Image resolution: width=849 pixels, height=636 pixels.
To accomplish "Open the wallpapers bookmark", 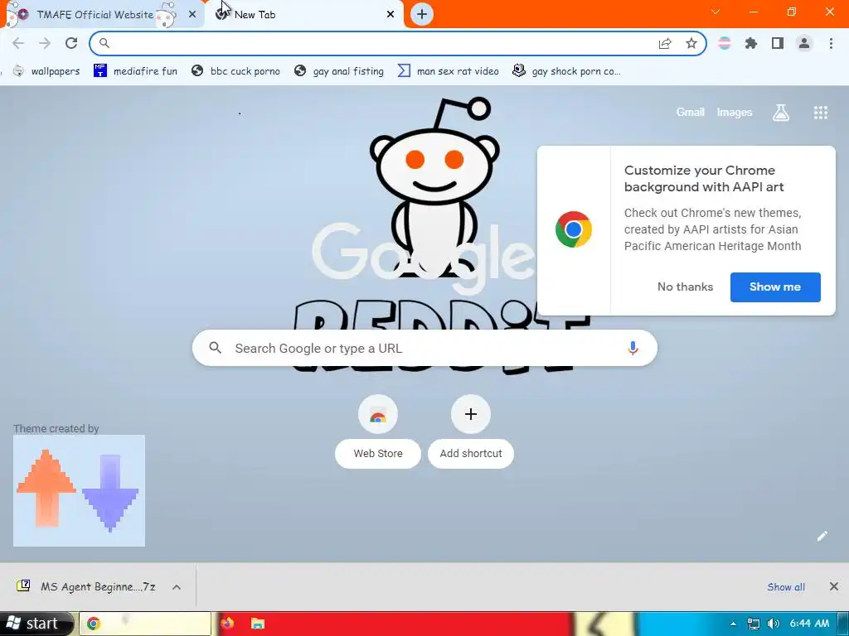I will 46,71.
